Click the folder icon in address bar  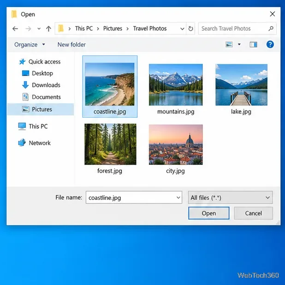pyautogui.click(x=61, y=29)
